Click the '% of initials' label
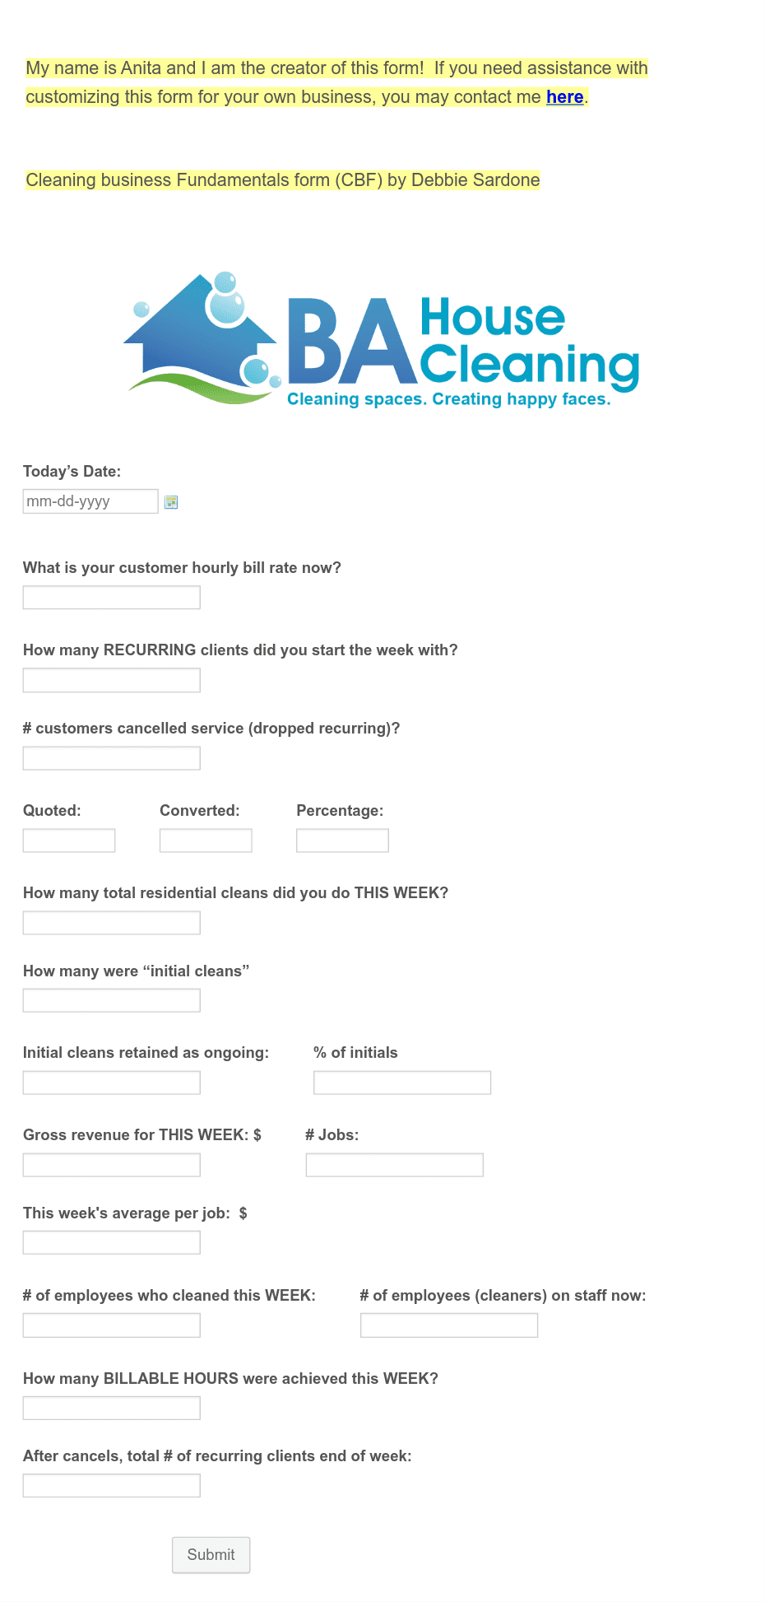The width and height of the screenshot is (765, 1602). click(355, 1053)
